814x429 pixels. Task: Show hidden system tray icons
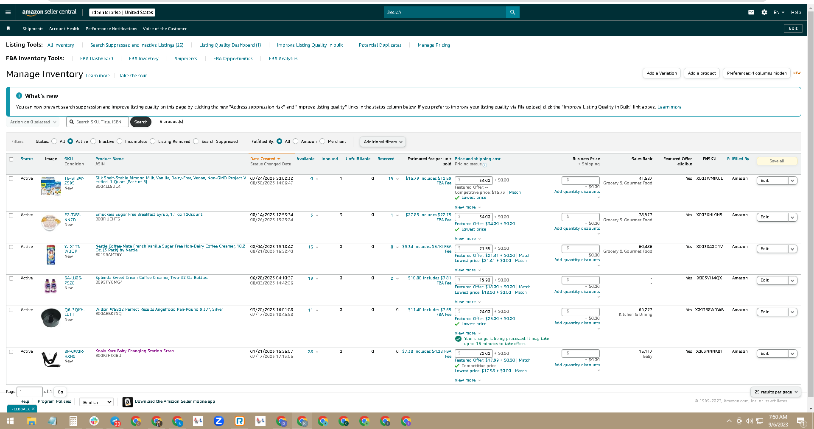point(729,421)
